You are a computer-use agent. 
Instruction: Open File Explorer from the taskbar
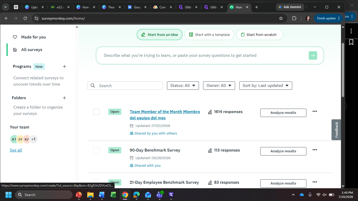[x=90, y=195]
